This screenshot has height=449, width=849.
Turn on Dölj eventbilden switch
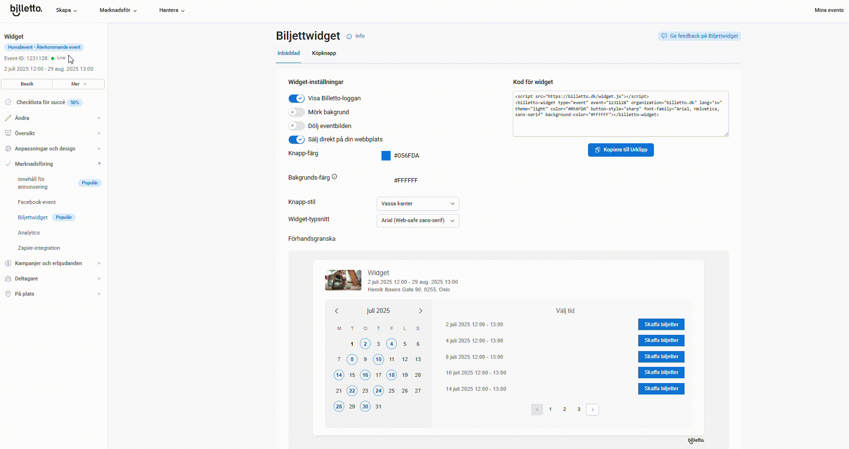296,126
